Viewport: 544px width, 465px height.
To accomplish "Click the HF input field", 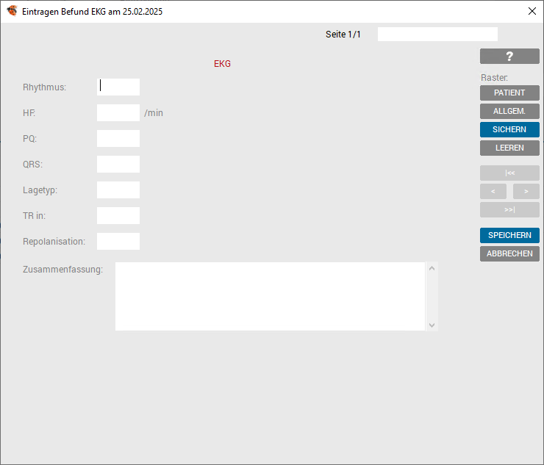I will [118, 112].
